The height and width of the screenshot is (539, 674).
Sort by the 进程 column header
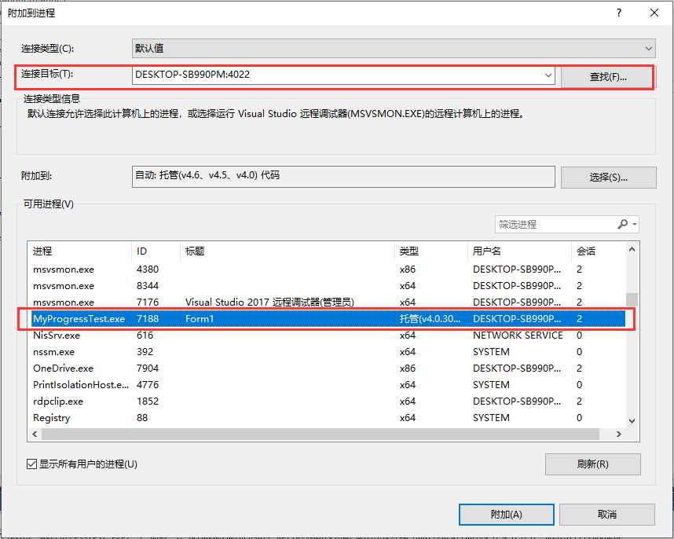point(79,251)
